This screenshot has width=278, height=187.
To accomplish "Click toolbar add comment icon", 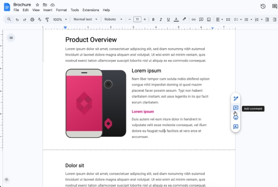I will [x=201, y=20].
